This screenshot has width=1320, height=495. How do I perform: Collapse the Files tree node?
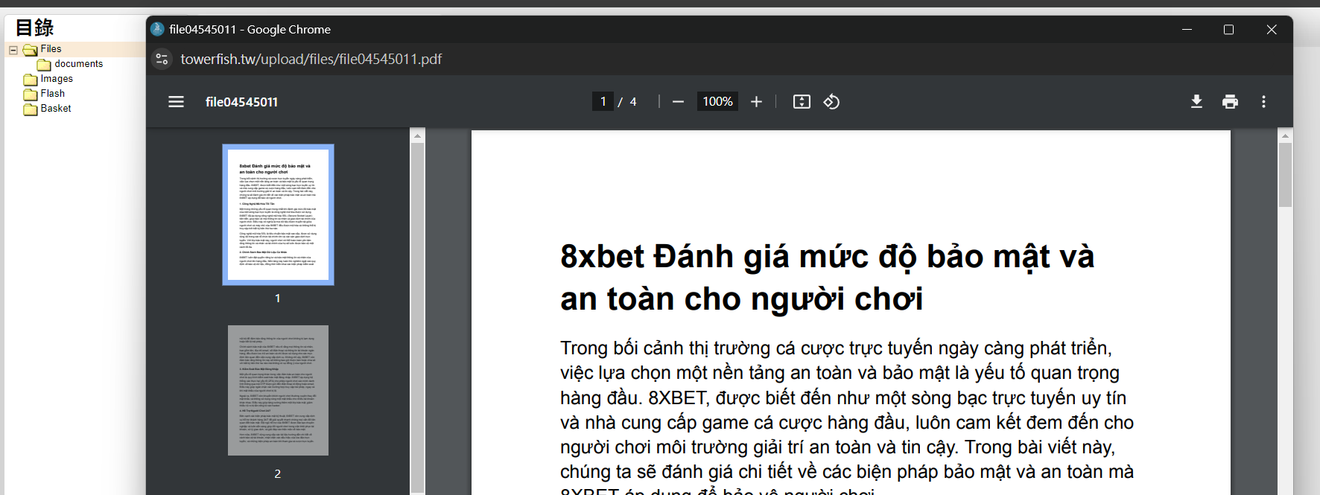pos(13,50)
